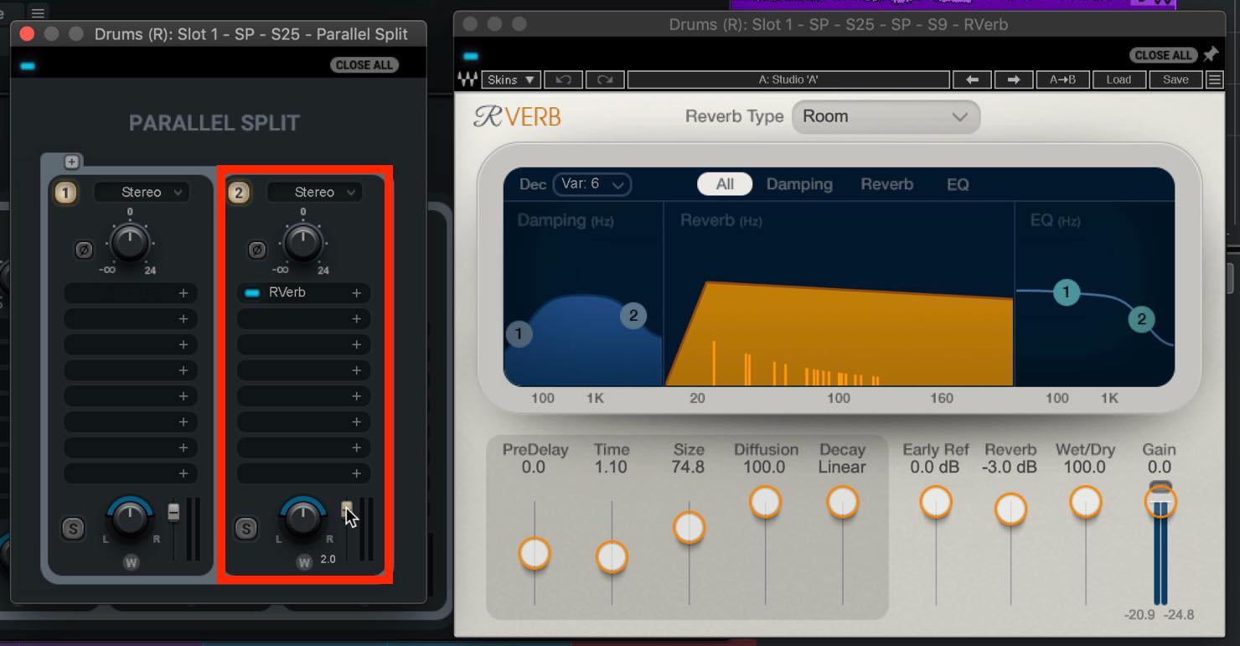This screenshot has width=1240, height=646.
Task: Click the Time slider handle
Action: (612, 557)
